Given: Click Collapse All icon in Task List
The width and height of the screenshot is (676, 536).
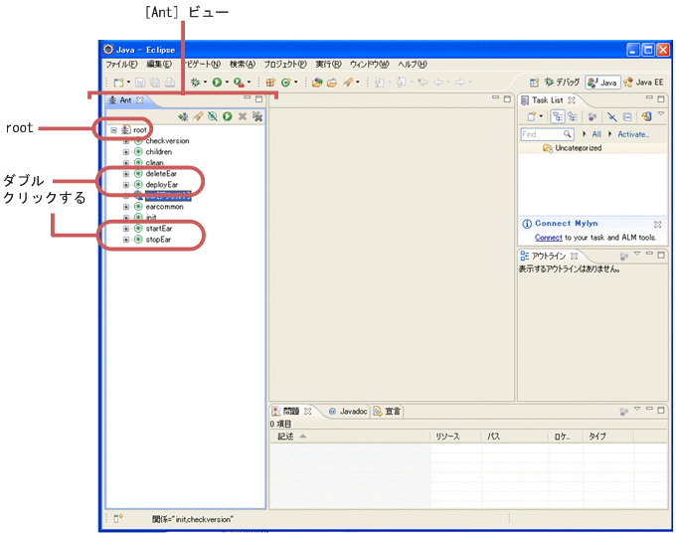Looking at the screenshot, I should (x=629, y=116).
